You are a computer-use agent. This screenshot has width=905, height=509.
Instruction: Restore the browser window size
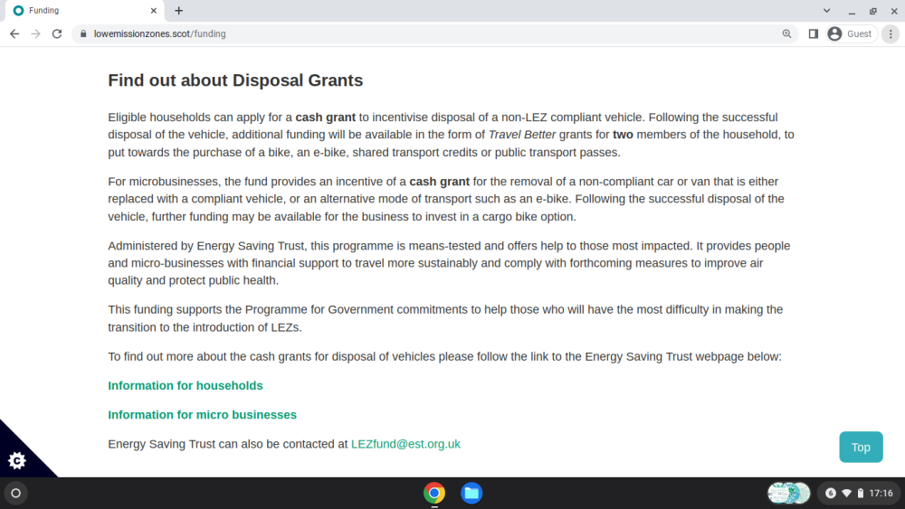(873, 10)
